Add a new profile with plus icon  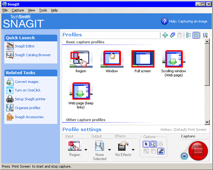click(x=165, y=35)
